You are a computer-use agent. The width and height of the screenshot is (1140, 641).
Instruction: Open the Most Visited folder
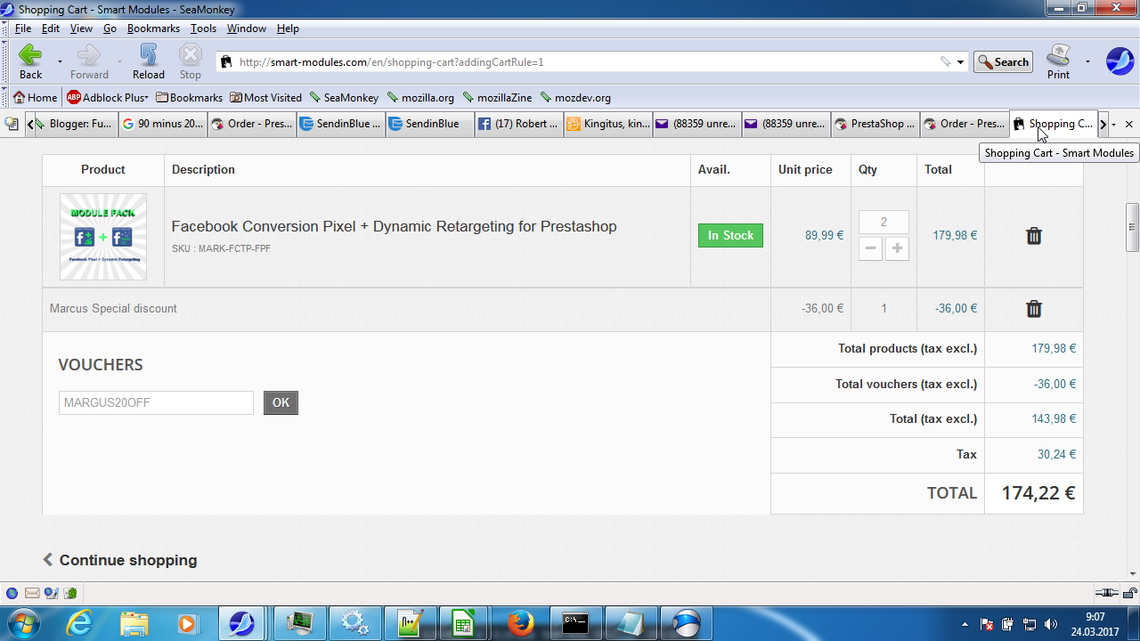point(265,98)
